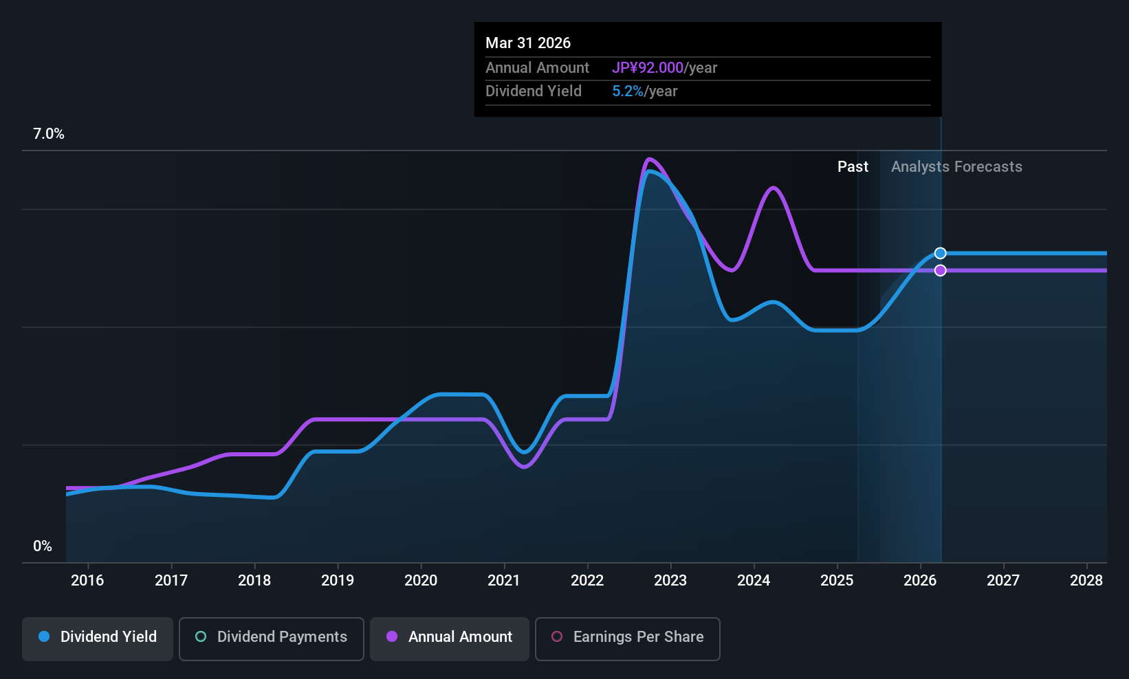Viewport: 1129px width, 679px height.
Task: Click the 2026 x-axis label
Action: click(920, 581)
